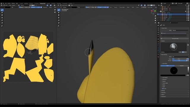
Task: Click the zoom magnifier in image editor
Action: [x=55, y=10]
